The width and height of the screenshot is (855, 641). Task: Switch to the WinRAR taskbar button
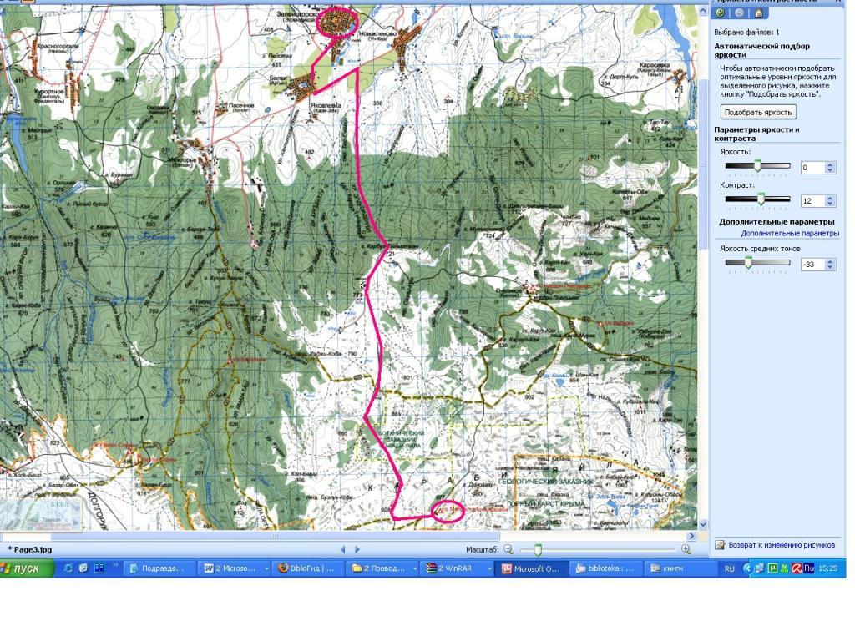tap(453, 568)
